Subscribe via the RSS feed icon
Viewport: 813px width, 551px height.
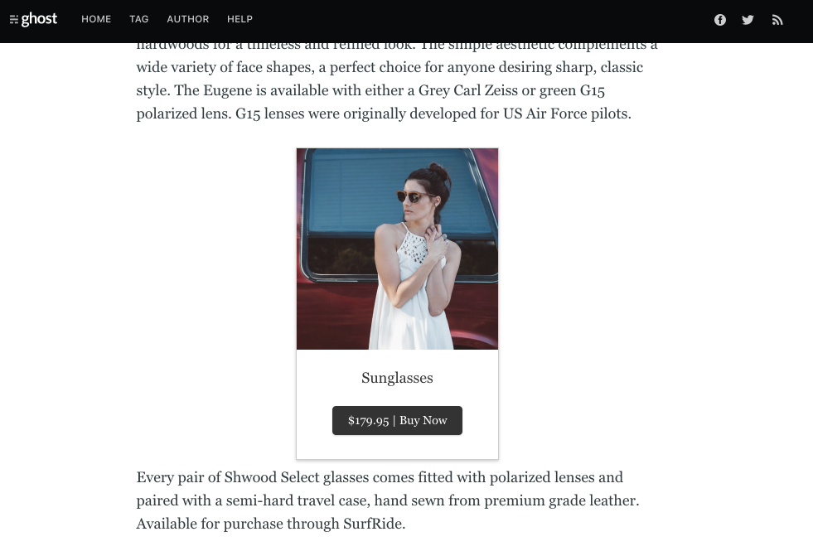pos(777,20)
